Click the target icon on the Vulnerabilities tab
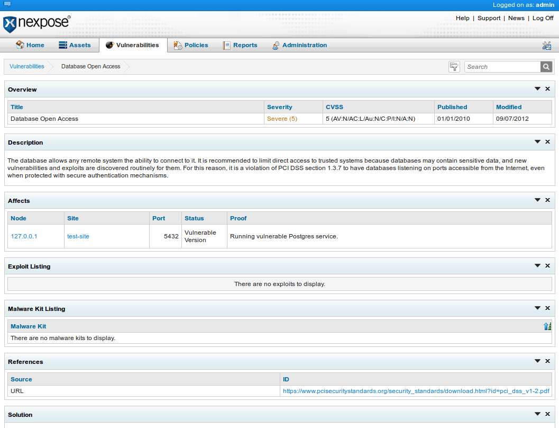The image size is (559, 428). 109,44
